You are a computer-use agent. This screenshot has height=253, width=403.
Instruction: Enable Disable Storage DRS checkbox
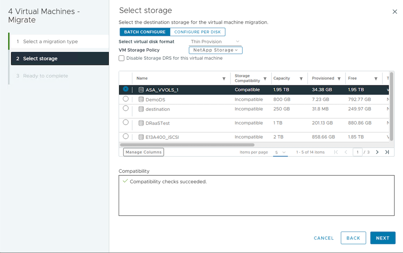pyautogui.click(x=122, y=58)
